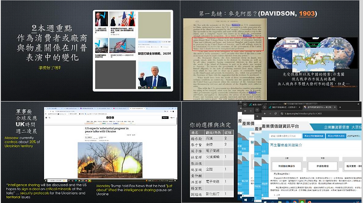Click the first blue search button beside the input
Viewport: 363px width, 203px height.
pos(314,136)
